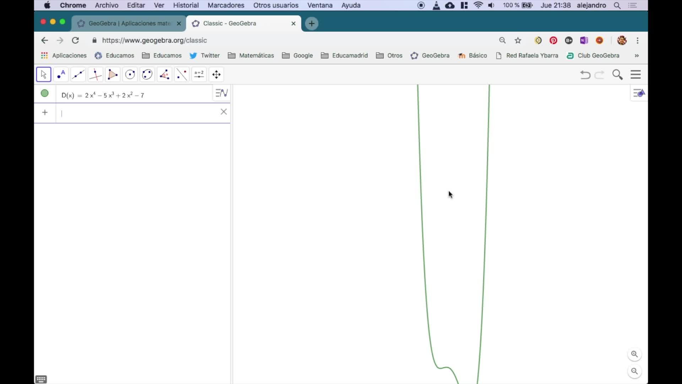
Task: Select the Reflect about Line tool
Action: (x=182, y=75)
